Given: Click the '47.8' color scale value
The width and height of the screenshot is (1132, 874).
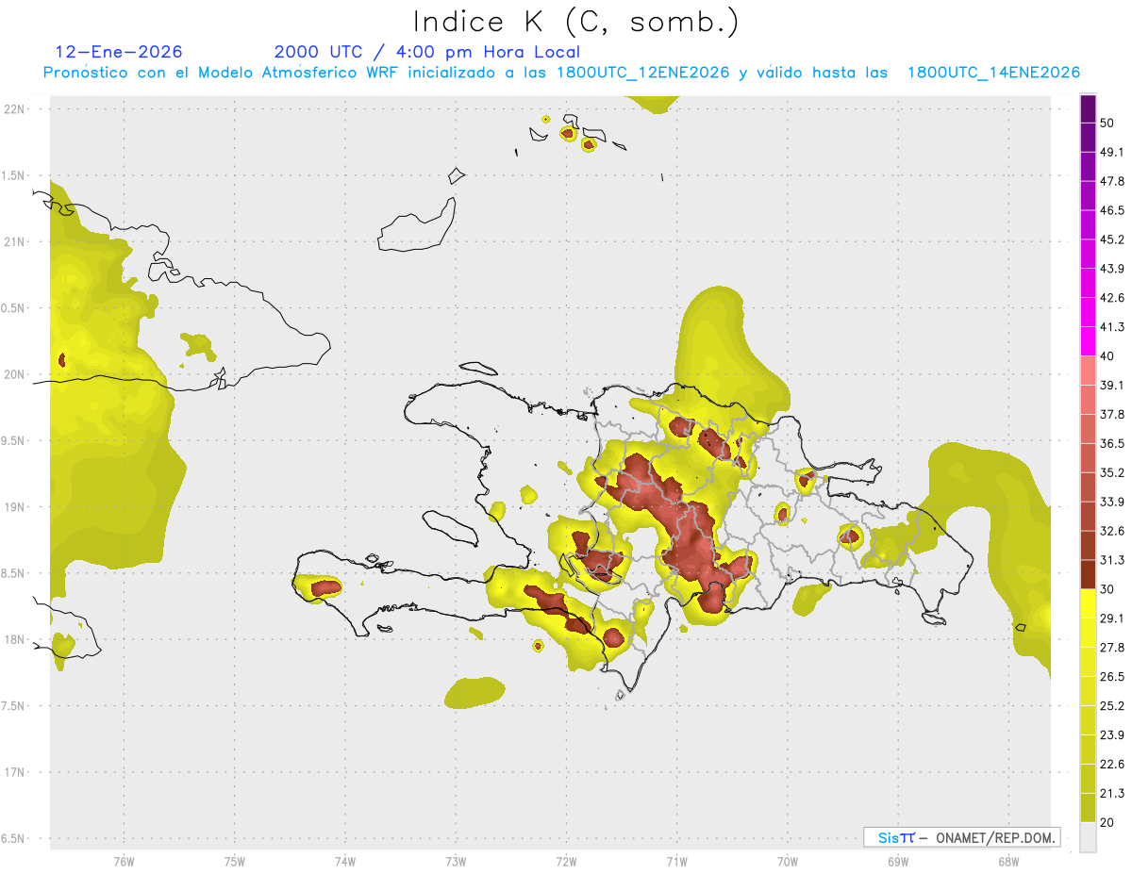Looking at the screenshot, I should click(x=1112, y=181).
